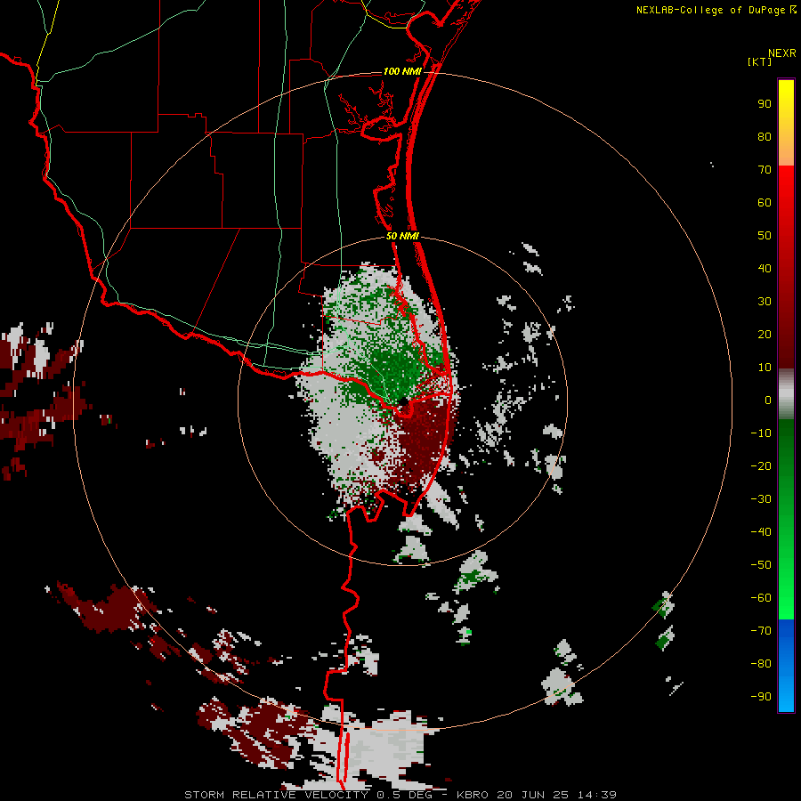Click the 100 NMI range ring label
This screenshot has height=801, width=801.
tap(402, 71)
